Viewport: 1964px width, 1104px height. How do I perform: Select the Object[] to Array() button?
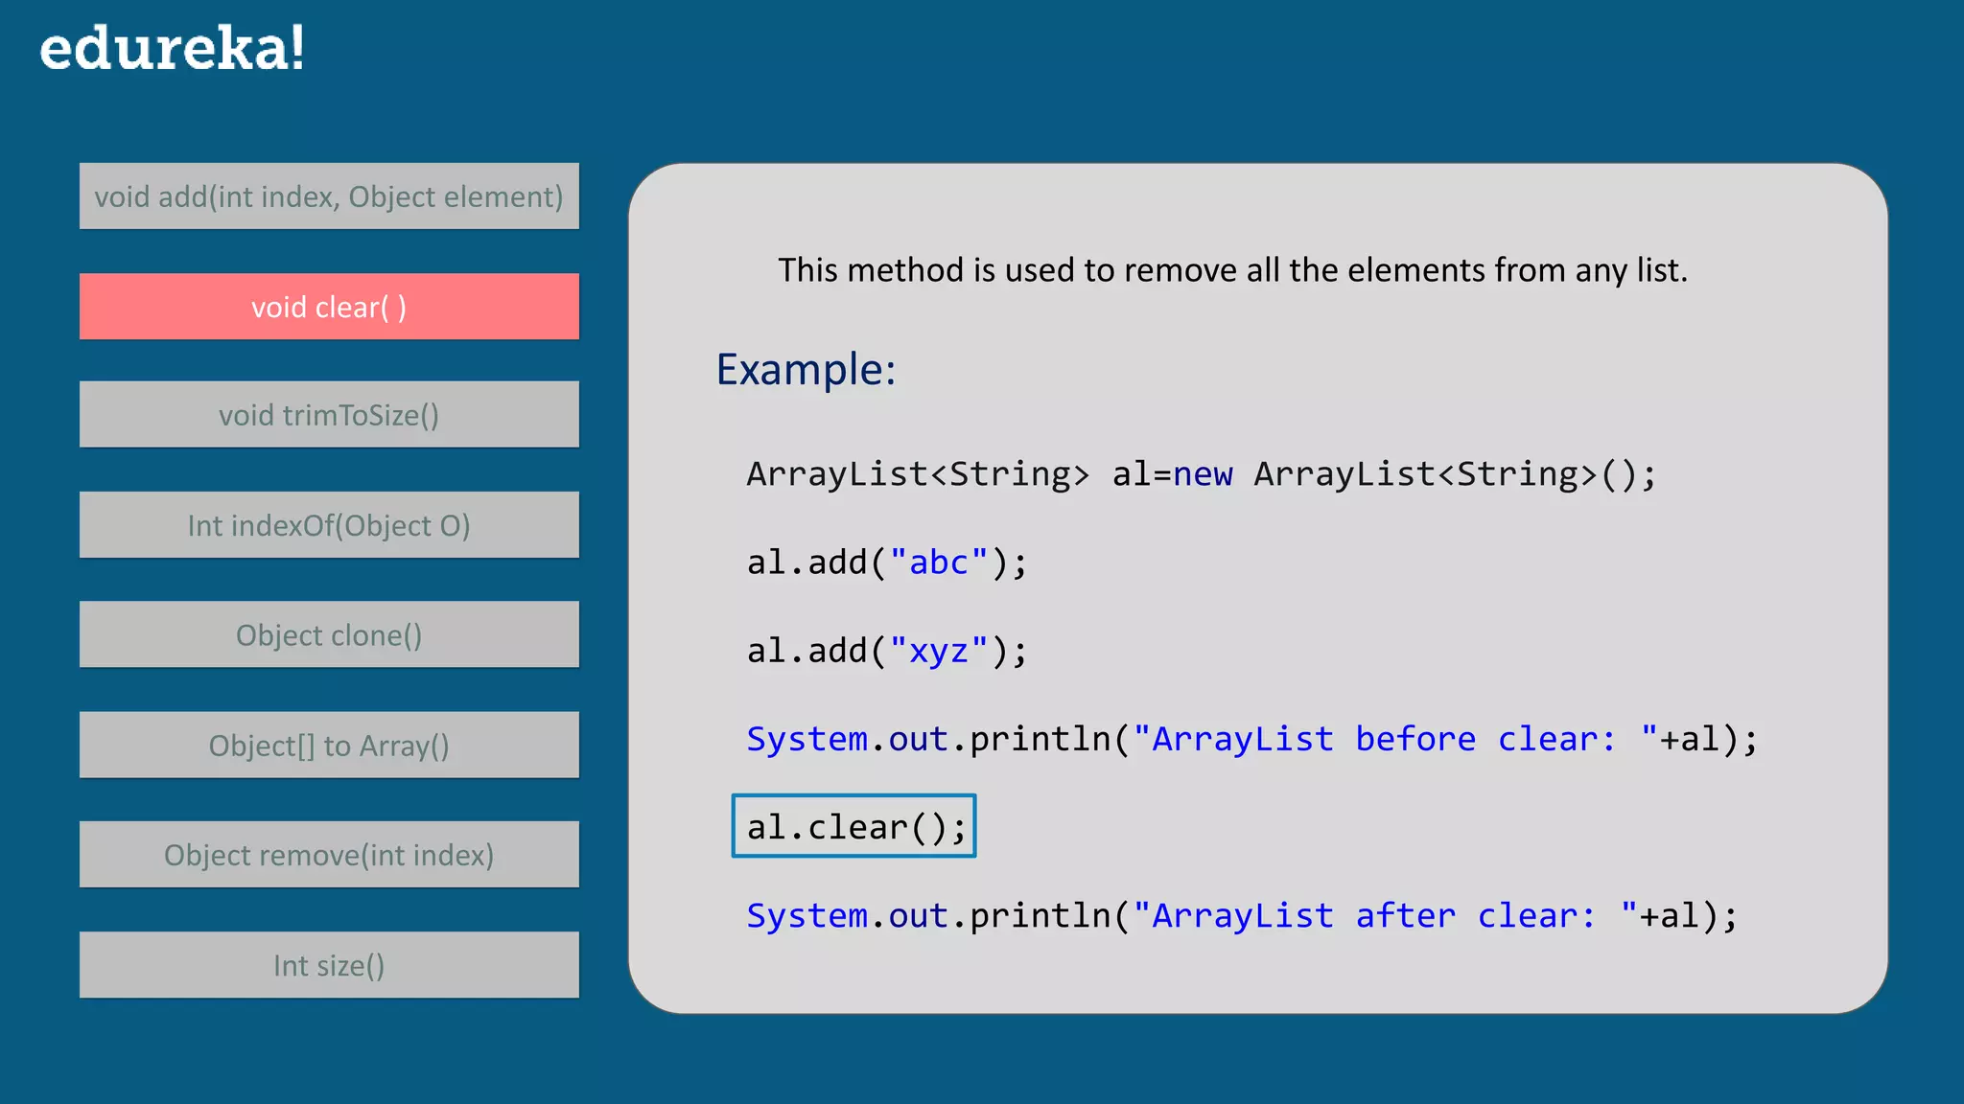[329, 745]
